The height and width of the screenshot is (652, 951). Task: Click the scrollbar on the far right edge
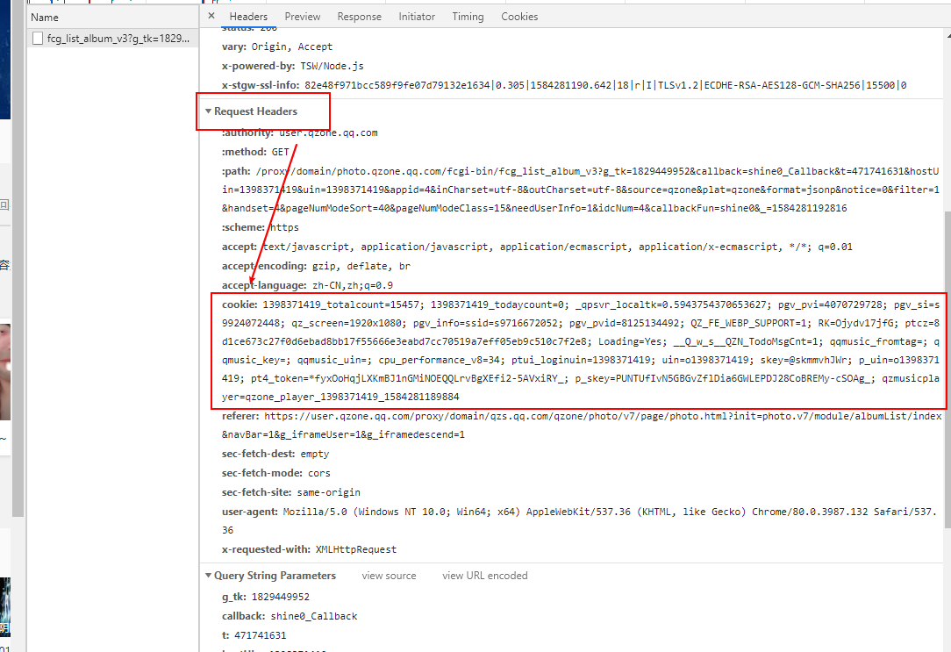[946, 263]
